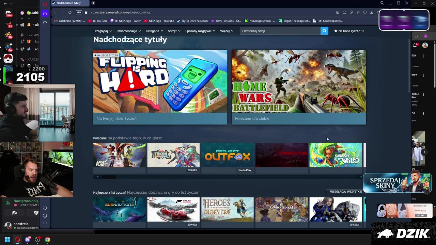Open a new tab with plus button
The image size is (436, 245).
[93, 3]
